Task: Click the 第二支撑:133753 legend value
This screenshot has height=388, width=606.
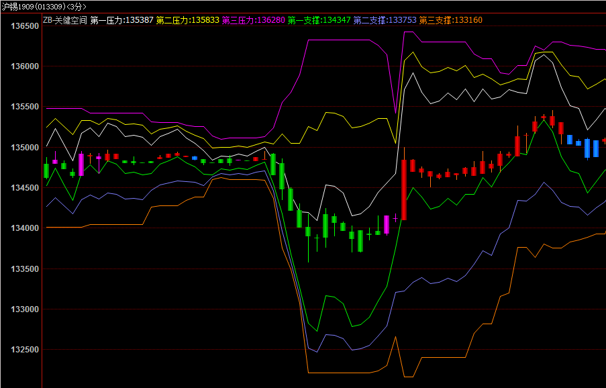Action: [x=385, y=20]
